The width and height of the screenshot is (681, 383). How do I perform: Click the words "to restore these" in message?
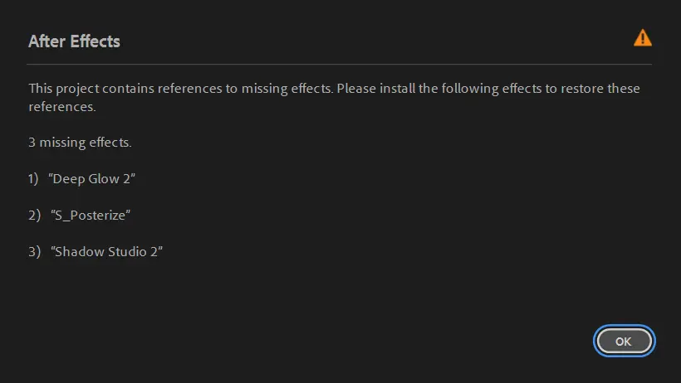pos(591,88)
